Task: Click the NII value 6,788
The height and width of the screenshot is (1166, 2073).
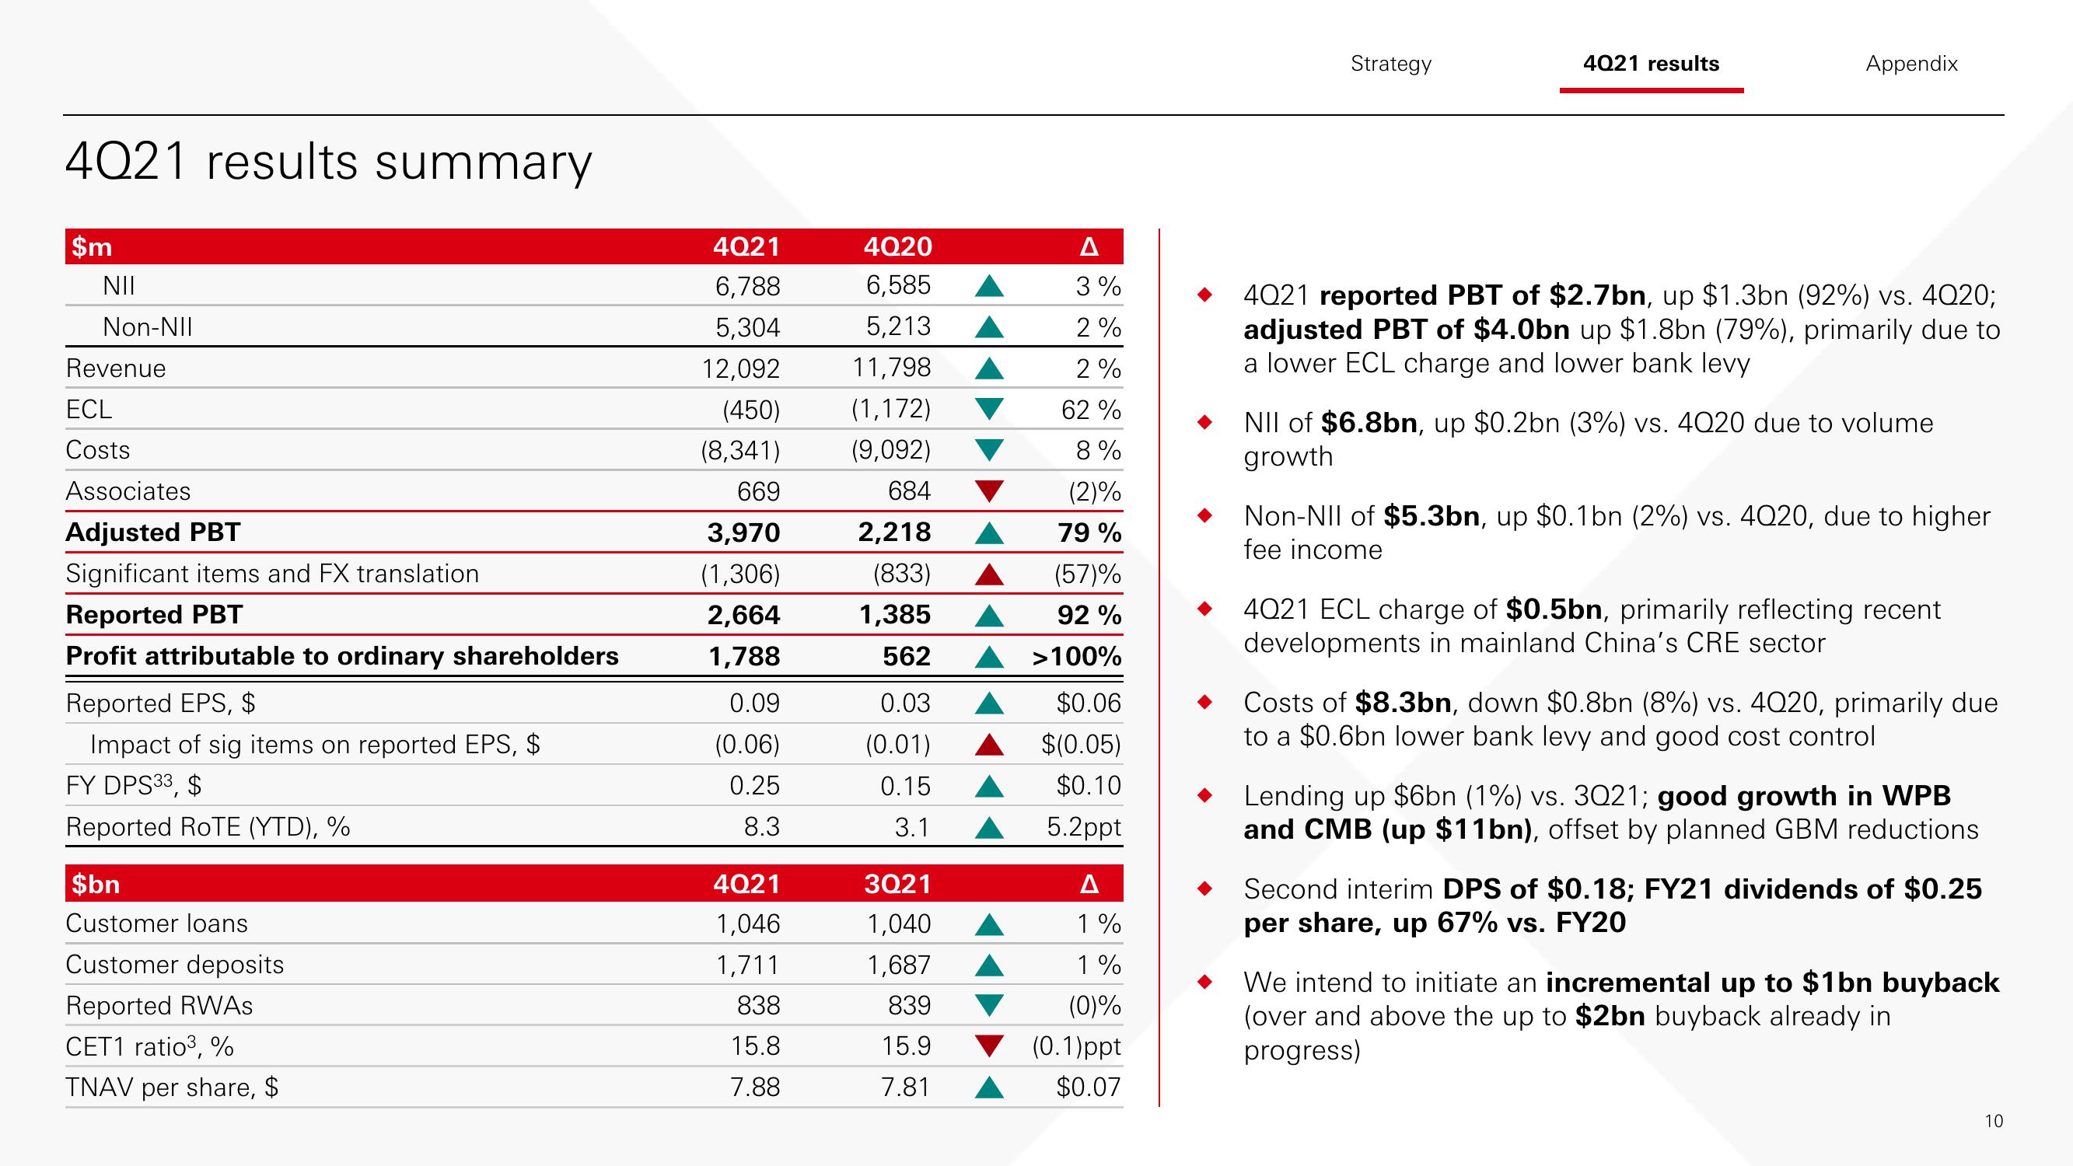Action: 747,285
